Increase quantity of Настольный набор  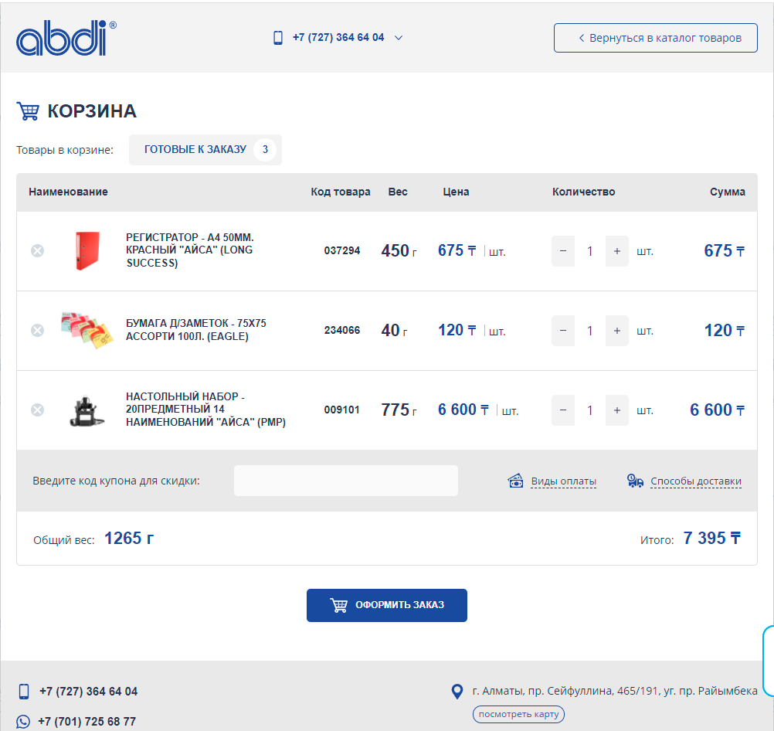(x=616, y=410)
